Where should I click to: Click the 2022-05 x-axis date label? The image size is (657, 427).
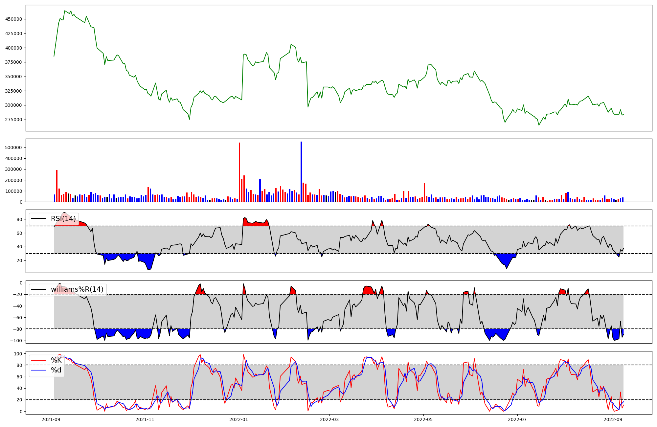point(423,419)
